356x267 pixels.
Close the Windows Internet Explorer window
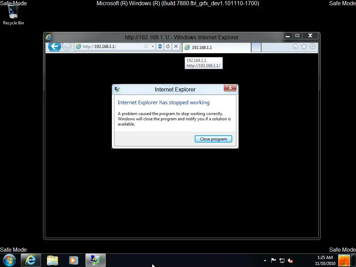tap(310, 36)
